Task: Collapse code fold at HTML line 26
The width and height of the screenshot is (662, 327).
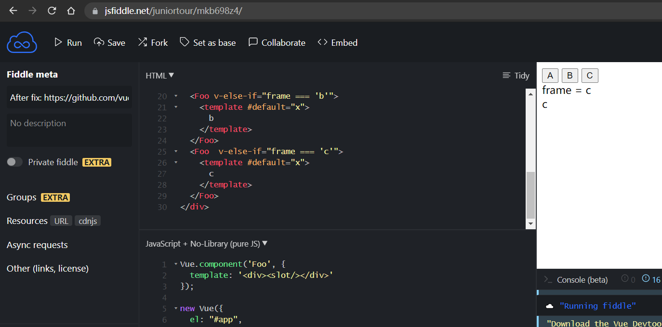Action: (x=176, y=163)
